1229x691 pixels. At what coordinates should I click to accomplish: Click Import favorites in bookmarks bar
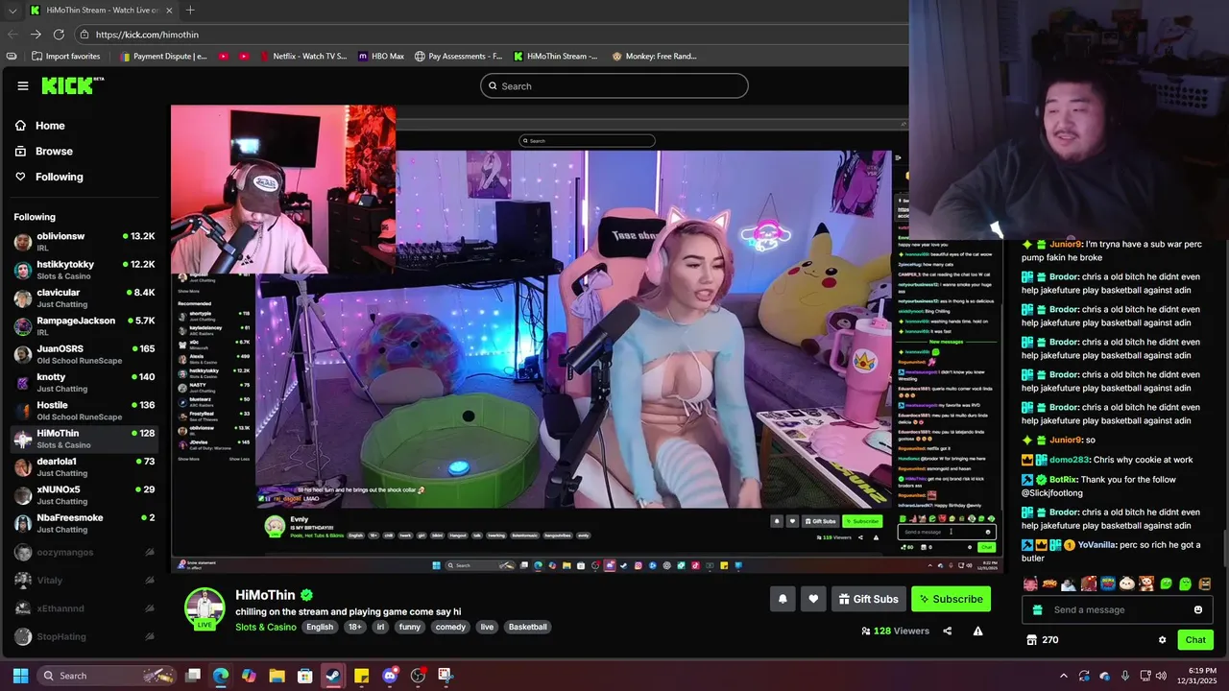point(66,57)
